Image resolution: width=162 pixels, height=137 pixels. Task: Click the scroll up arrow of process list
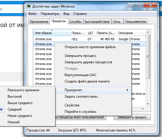pos(148,32)
